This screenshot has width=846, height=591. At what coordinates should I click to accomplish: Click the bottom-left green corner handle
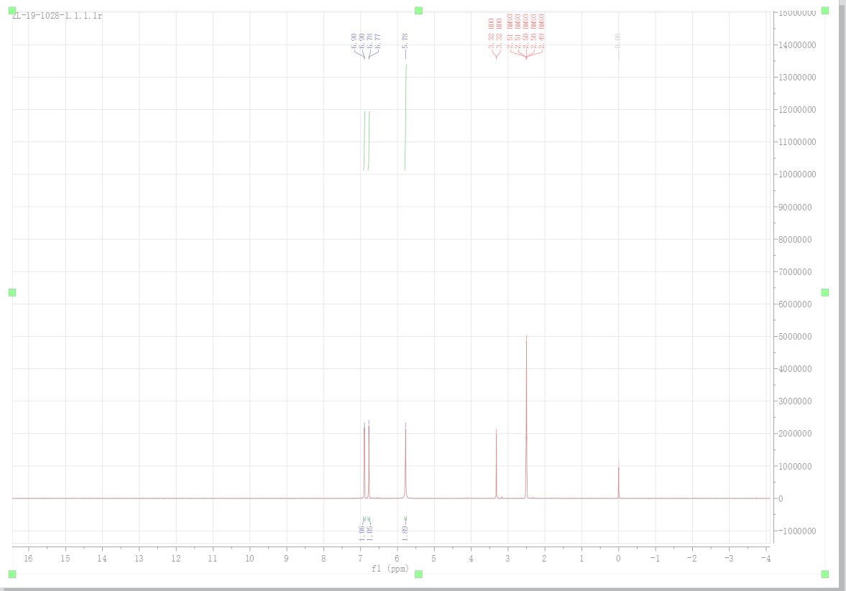point(12,574)
